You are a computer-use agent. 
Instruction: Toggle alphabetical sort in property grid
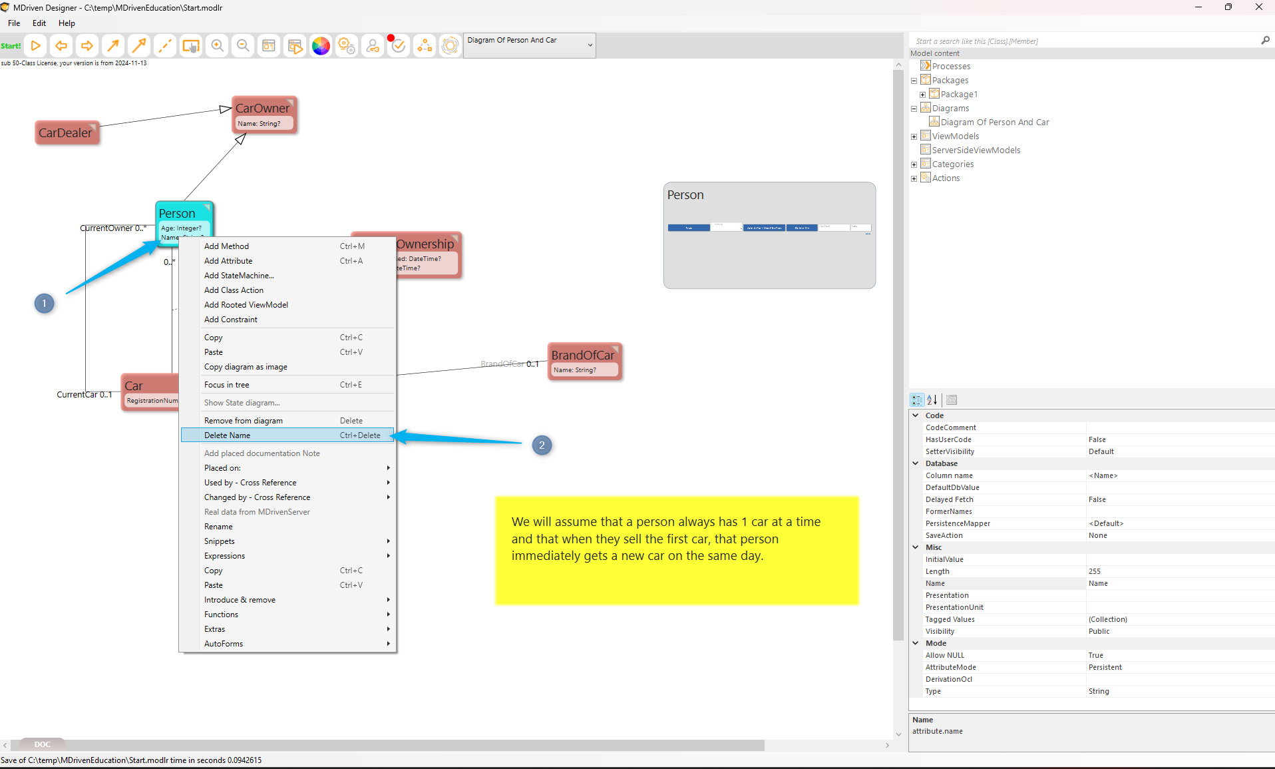tap(932, 400)
